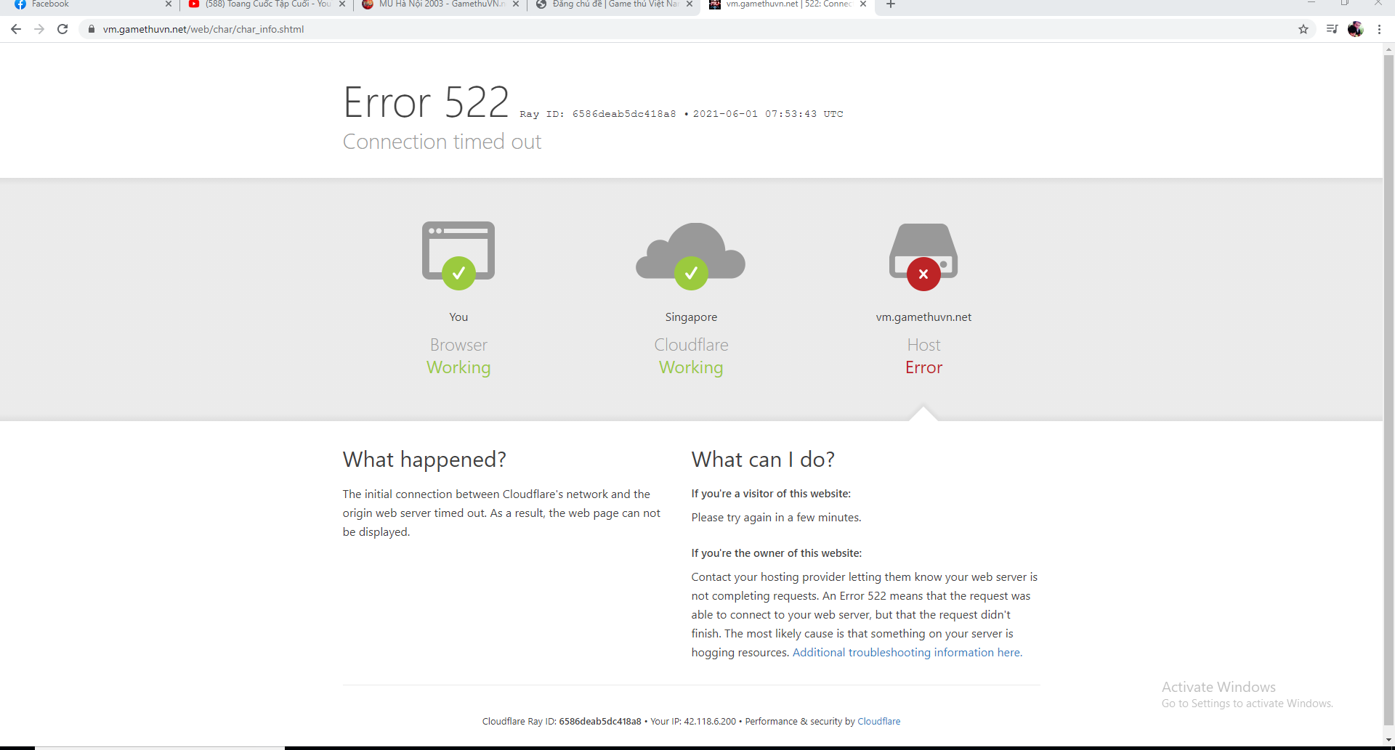This screenshot has height=750, width=1395.
Task: Bookmark this page with the star icon
Action: coord(1303,29)
